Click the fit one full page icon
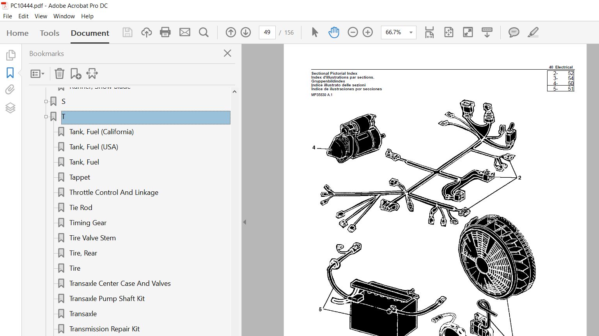Screen dimensions: 599x336 (449, 32)
